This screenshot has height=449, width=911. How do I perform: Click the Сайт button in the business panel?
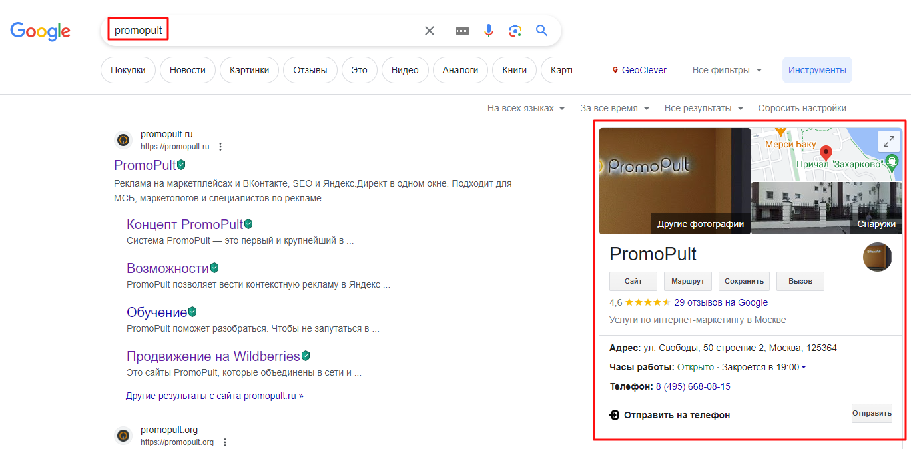pos(633,281)
